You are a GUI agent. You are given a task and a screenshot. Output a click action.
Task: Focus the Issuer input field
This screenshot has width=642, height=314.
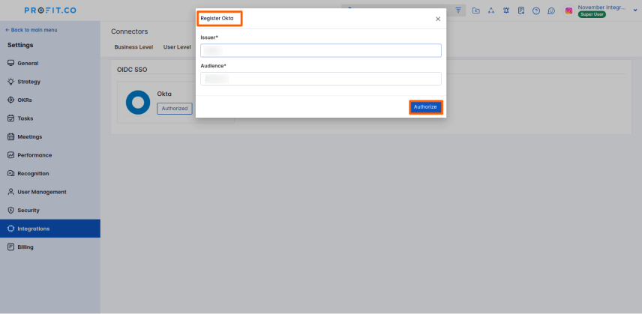click(320, 50)
